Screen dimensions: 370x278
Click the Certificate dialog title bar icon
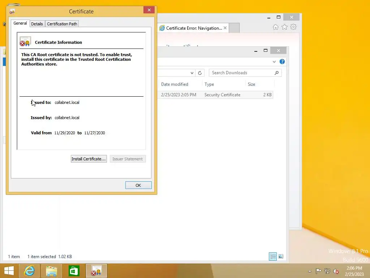pos(12,11)
